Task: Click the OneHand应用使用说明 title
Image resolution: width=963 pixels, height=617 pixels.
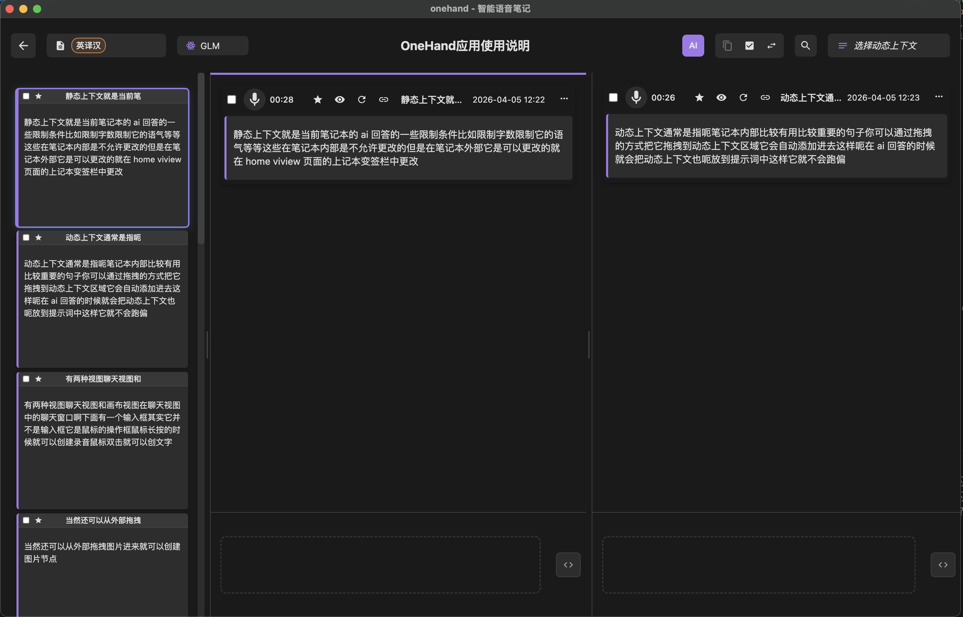Action: (465, 46)
